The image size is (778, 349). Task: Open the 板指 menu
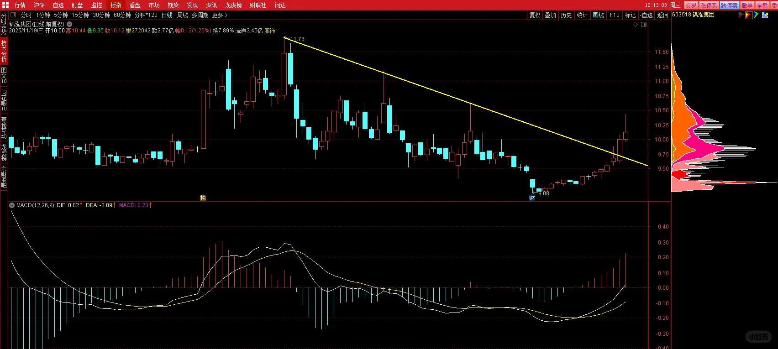point(116,5)
